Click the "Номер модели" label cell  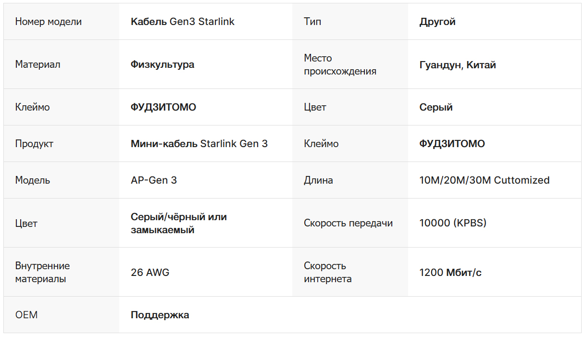tap(49, 22)
